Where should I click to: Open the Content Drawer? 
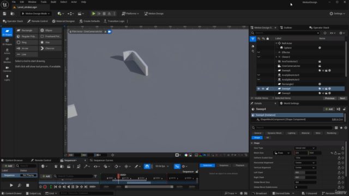coord(12,193)
